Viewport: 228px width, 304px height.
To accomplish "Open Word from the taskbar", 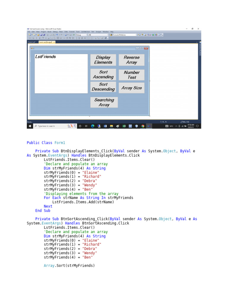I will click(x=105, y=126).
